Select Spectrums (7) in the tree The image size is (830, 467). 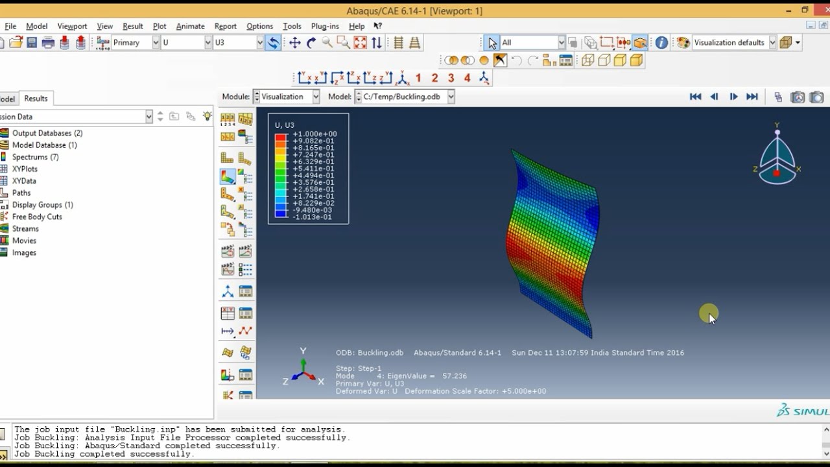coord(36,157)
